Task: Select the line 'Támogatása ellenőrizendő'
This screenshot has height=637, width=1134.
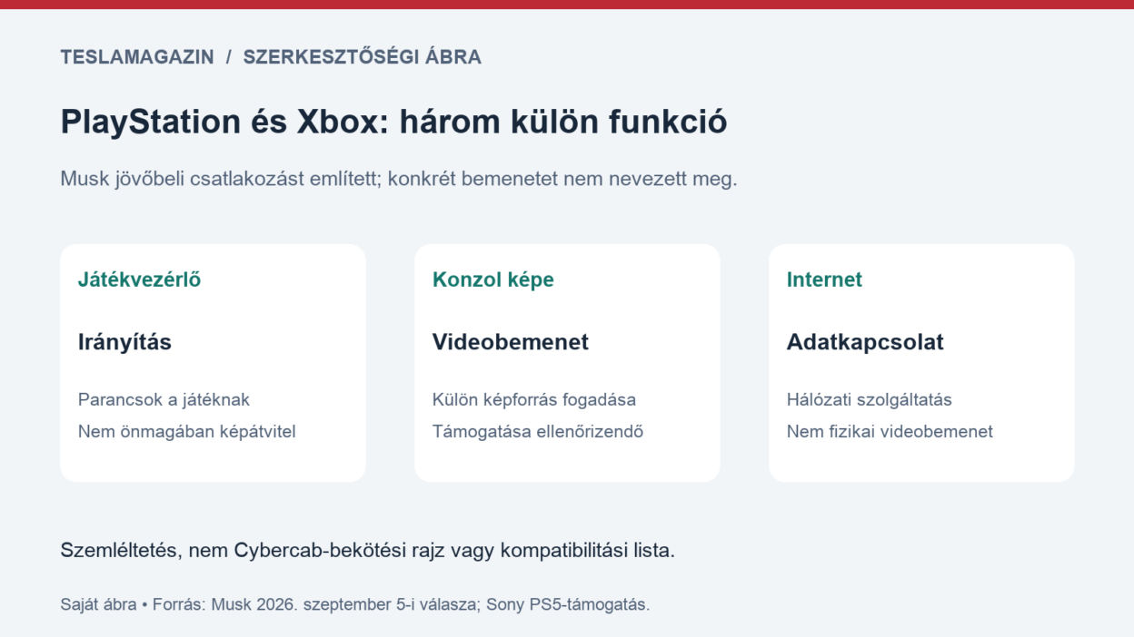Action: (538, 431)
